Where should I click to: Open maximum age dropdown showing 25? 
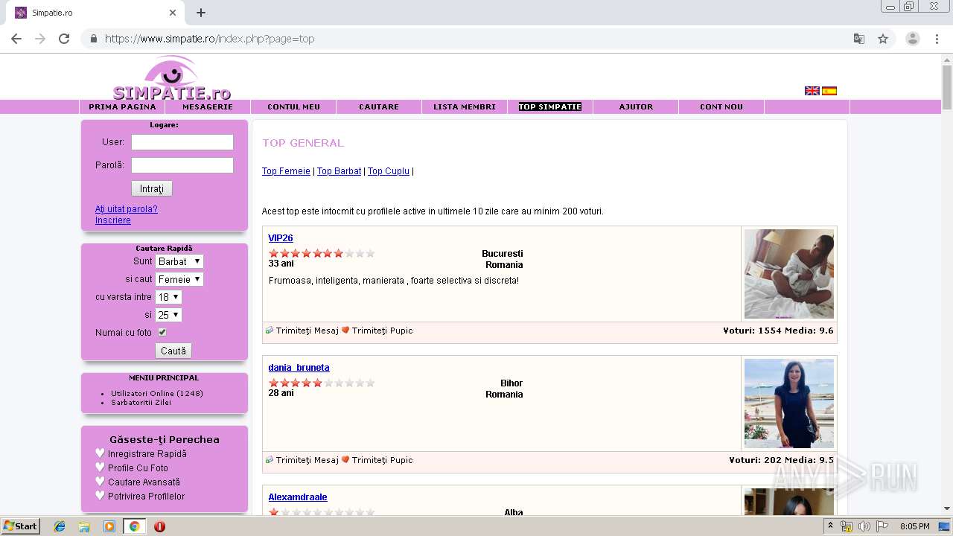pyautogui.click(x=168, y=315)
